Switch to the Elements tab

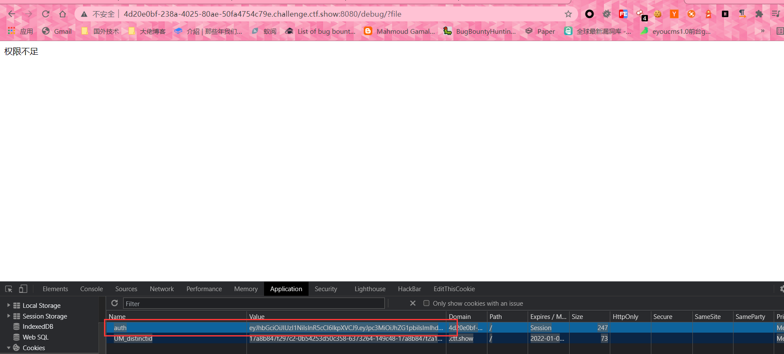click(x=55, y=289)
